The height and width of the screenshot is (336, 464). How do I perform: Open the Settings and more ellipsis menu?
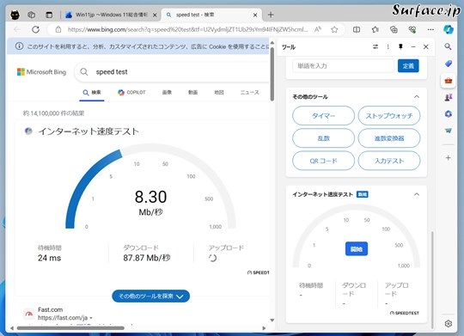pos(430,29)
